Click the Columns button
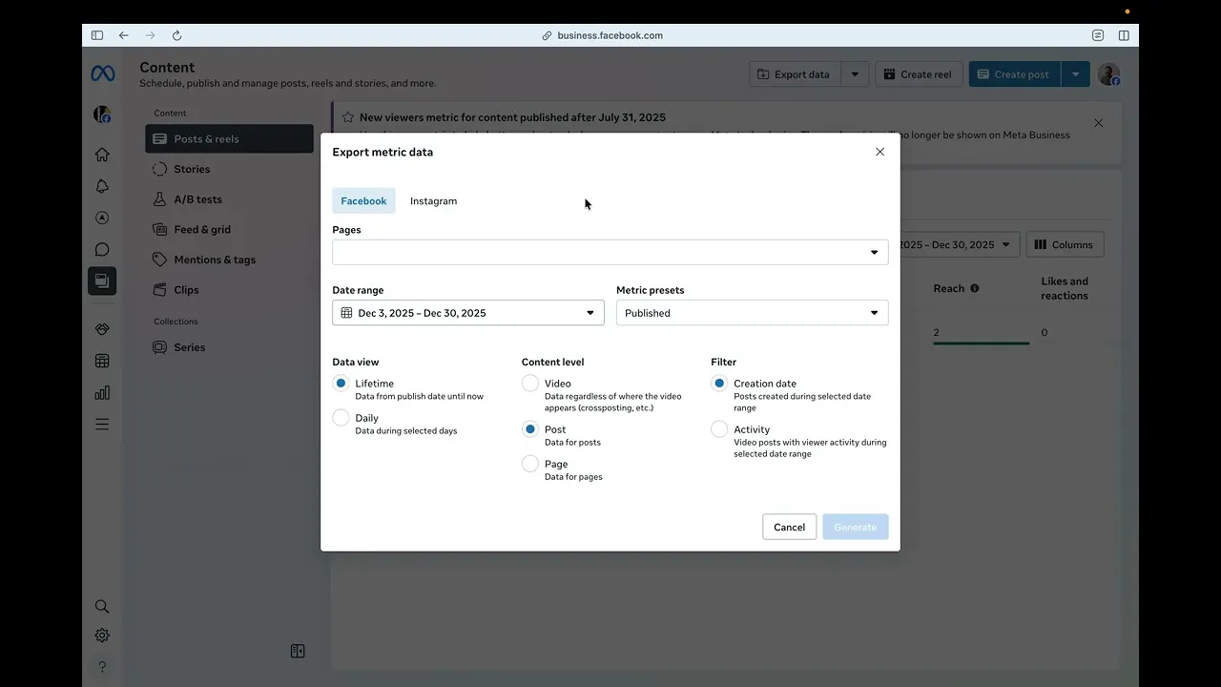This screenshot has height=687, width=1221. coord(1065,244)
